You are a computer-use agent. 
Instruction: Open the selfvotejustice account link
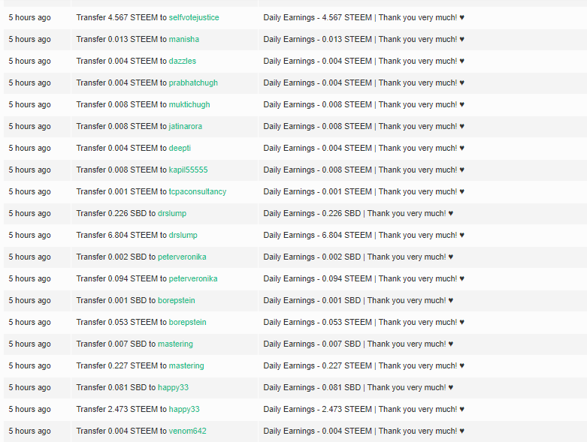coord(194,17)
